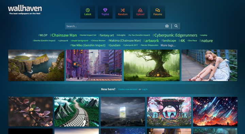Focus the Search input field
The width and height of the screenshot is (245, 134).
pyautogui.click(x=115, y=26)
